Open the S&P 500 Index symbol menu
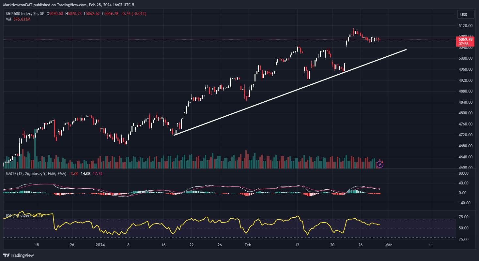 18,14
